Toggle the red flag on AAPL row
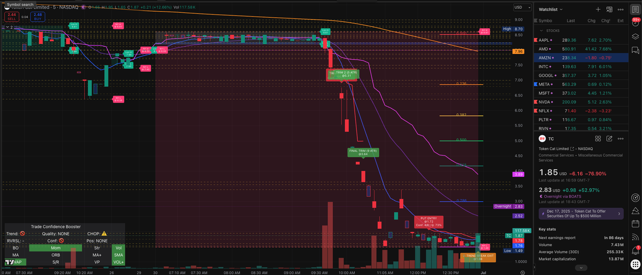The height and width of the screenshot is (275, 642). 536,40
